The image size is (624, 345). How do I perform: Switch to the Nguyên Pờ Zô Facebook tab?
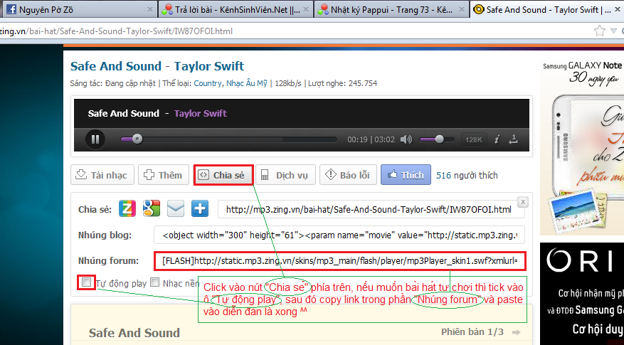[78, 9]
